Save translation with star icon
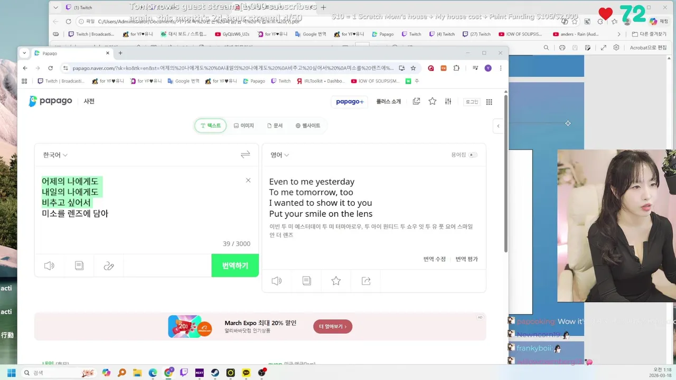The height and width of the screenshot is (380, 676). point(336,281)
